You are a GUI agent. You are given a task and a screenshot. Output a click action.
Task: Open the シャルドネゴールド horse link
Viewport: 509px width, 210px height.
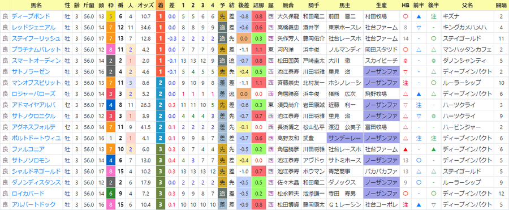[x=36, y=171]
